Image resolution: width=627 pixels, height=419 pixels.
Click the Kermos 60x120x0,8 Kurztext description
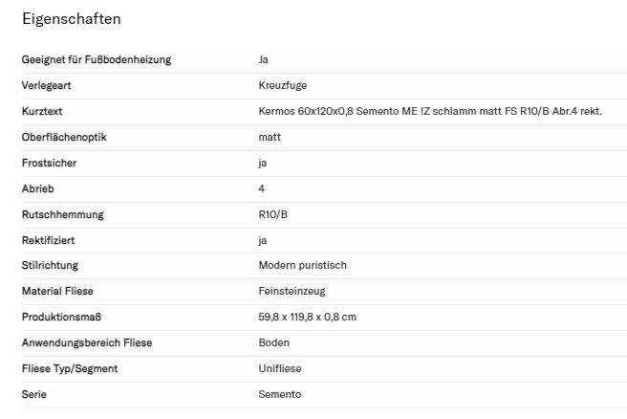pyautogui.click(x=430, y=112)
